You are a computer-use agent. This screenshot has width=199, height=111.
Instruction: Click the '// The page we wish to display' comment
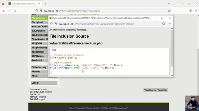click(x=67, y=55)
